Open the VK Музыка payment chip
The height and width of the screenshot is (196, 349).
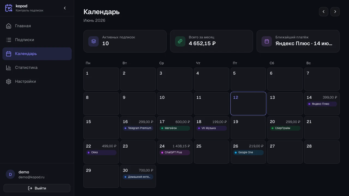pos(212,128)
